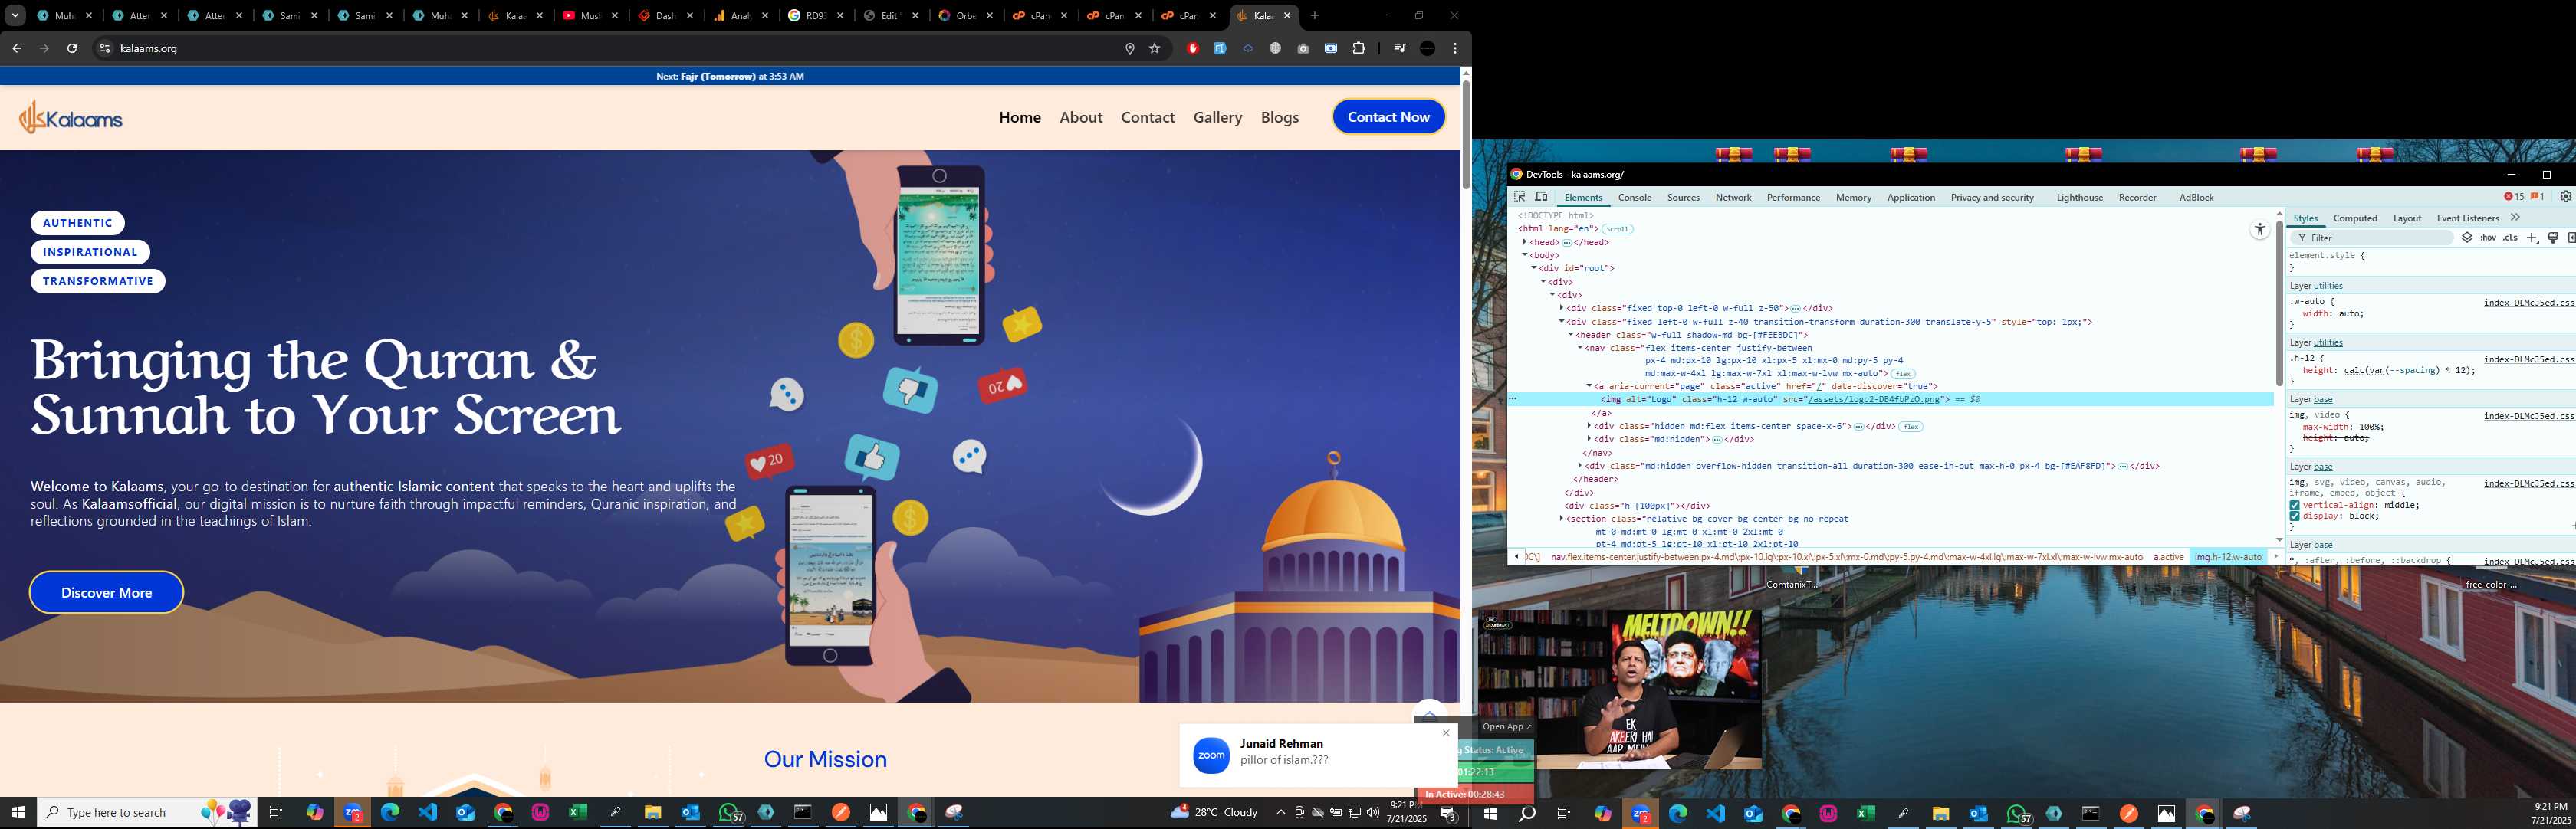Image resolution: width=2576 pixels, height=829 pixels.
Task: Collapse the nav flex items-center node
Action: click(1580, 348)
